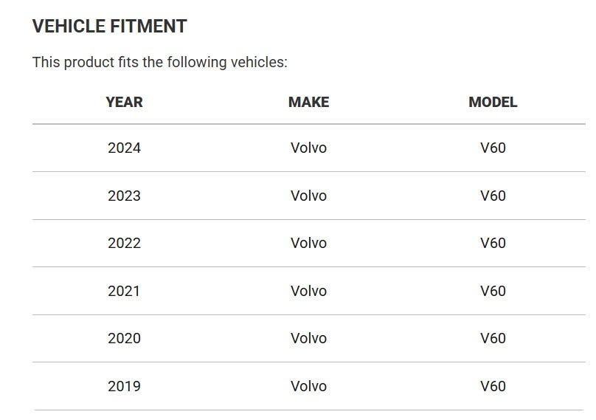Click V60 in the 2023 row
Viewport: 596px width, 420px height.
coord(493,196)
